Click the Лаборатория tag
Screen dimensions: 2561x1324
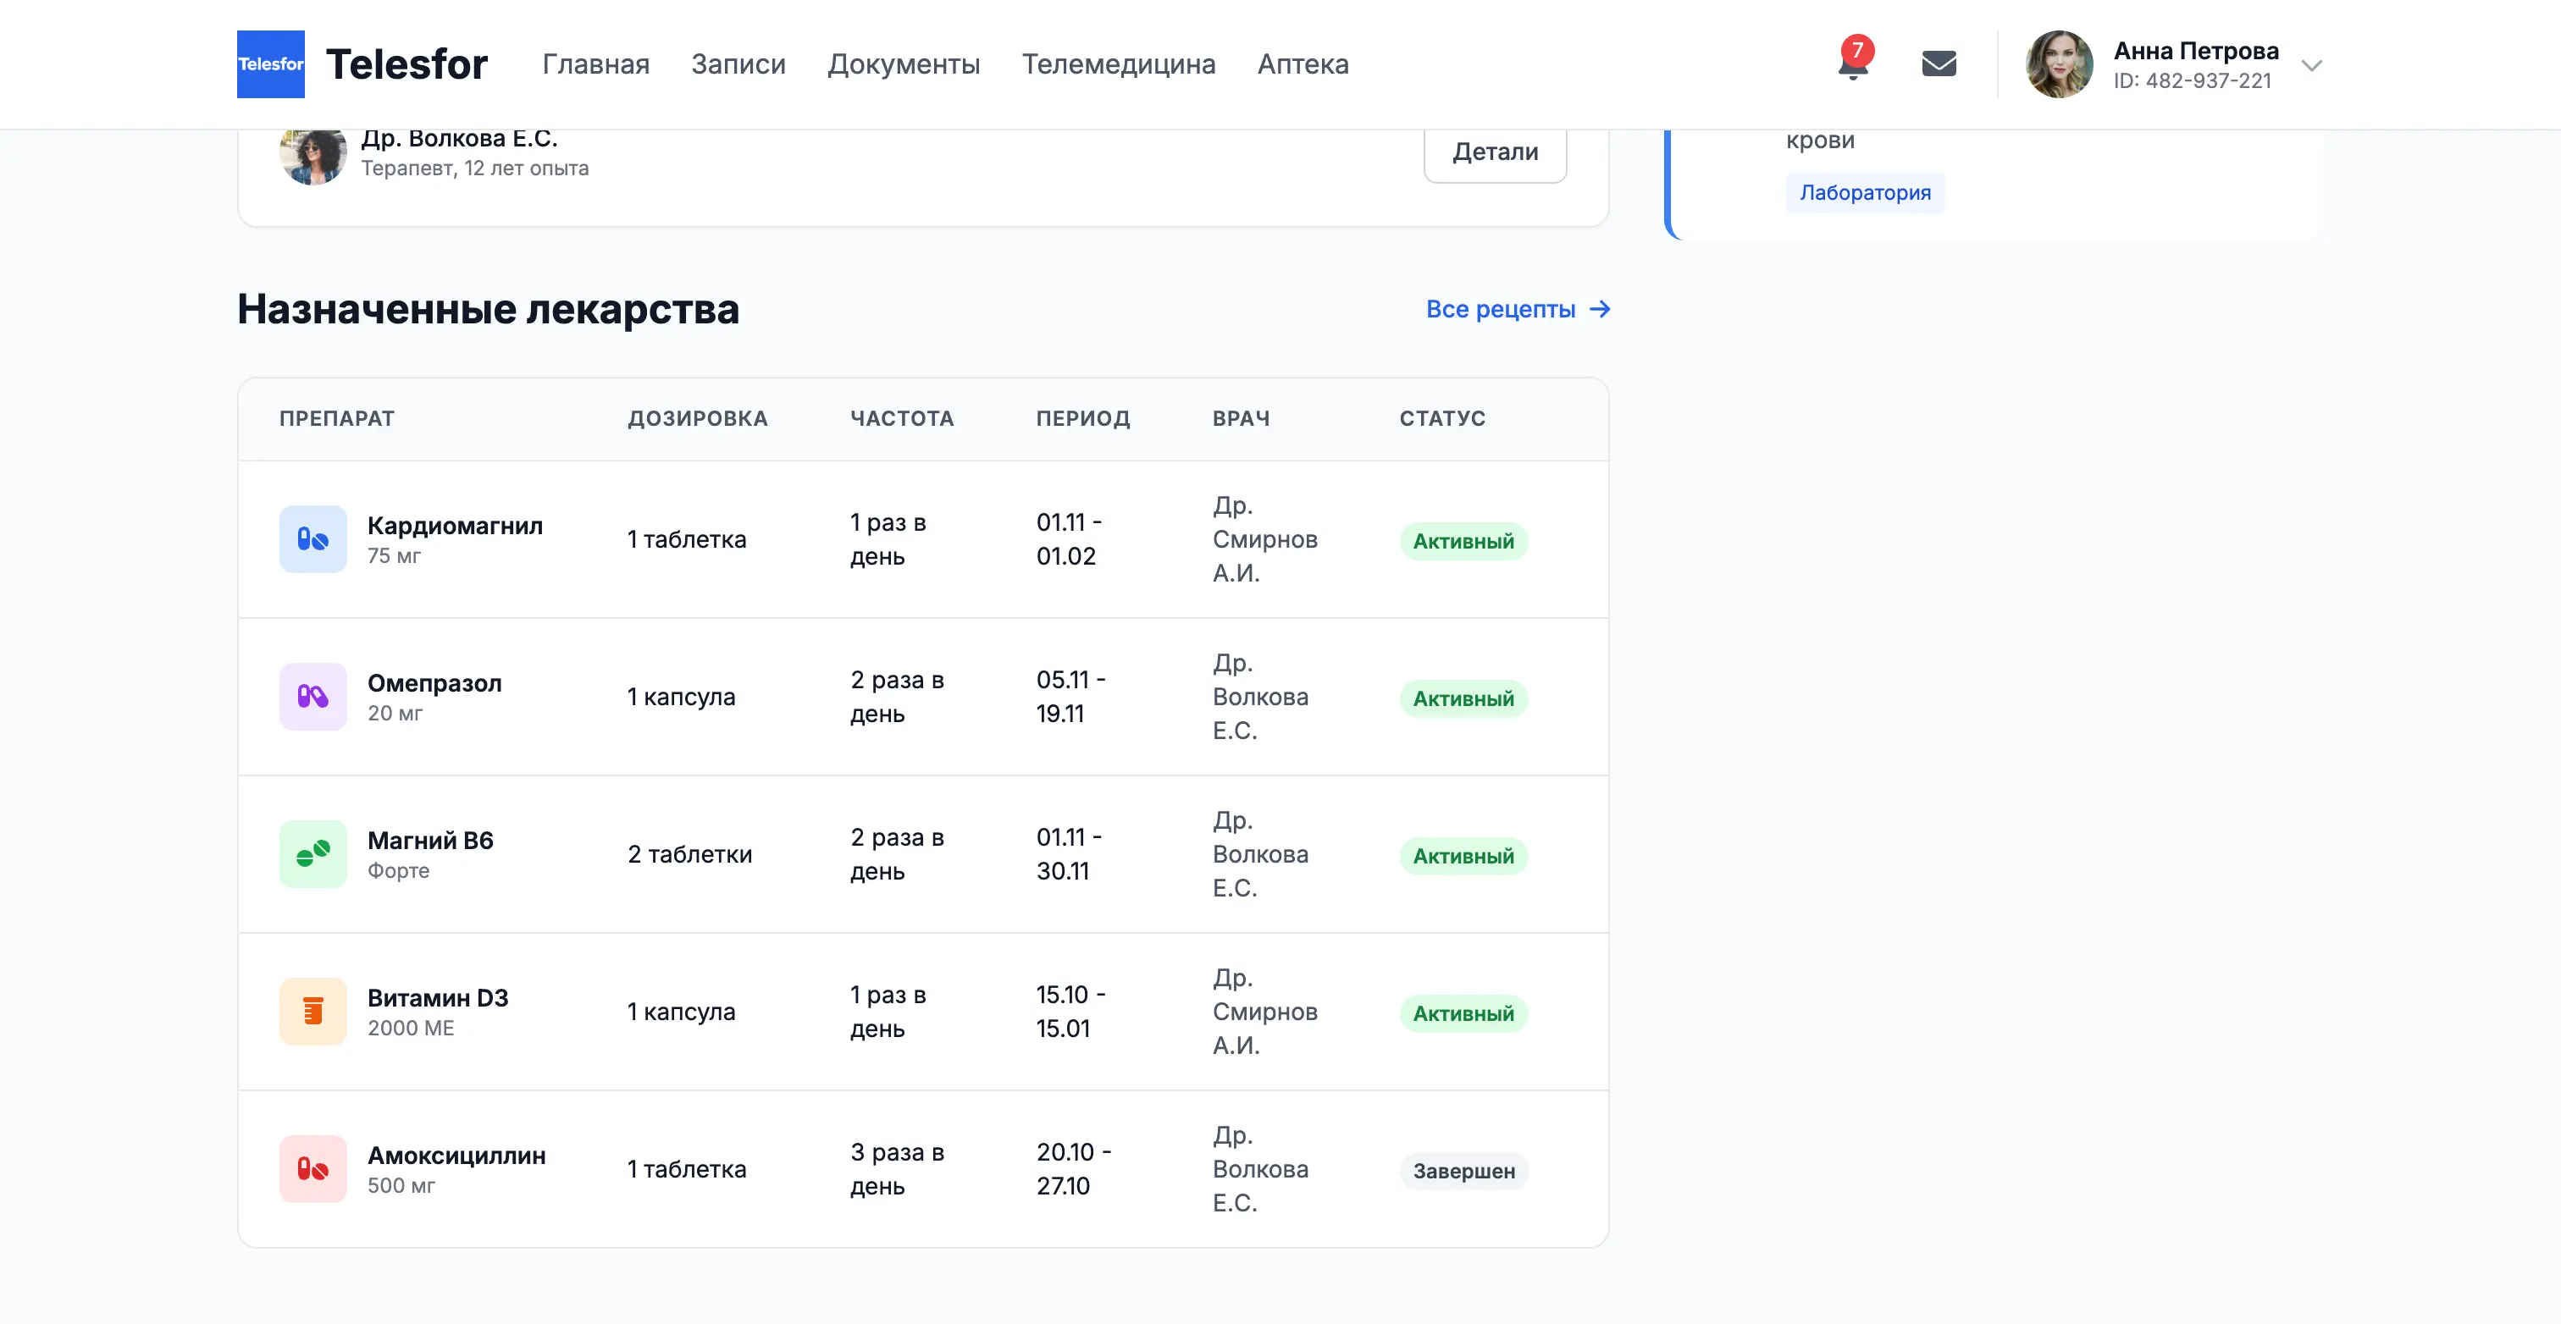click(x=1864, y=193)
